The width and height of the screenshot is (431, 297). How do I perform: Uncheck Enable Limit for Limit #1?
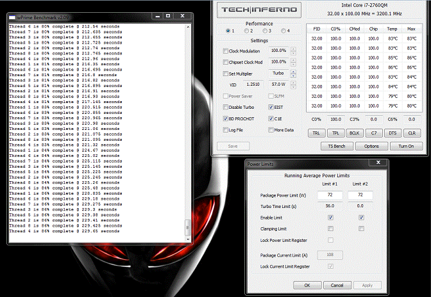tap(331, 218)
